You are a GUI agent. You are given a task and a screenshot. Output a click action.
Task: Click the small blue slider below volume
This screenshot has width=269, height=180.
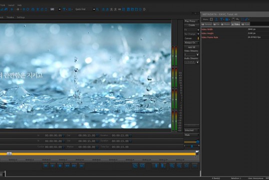pyautogui.click(x=192, y=146)
